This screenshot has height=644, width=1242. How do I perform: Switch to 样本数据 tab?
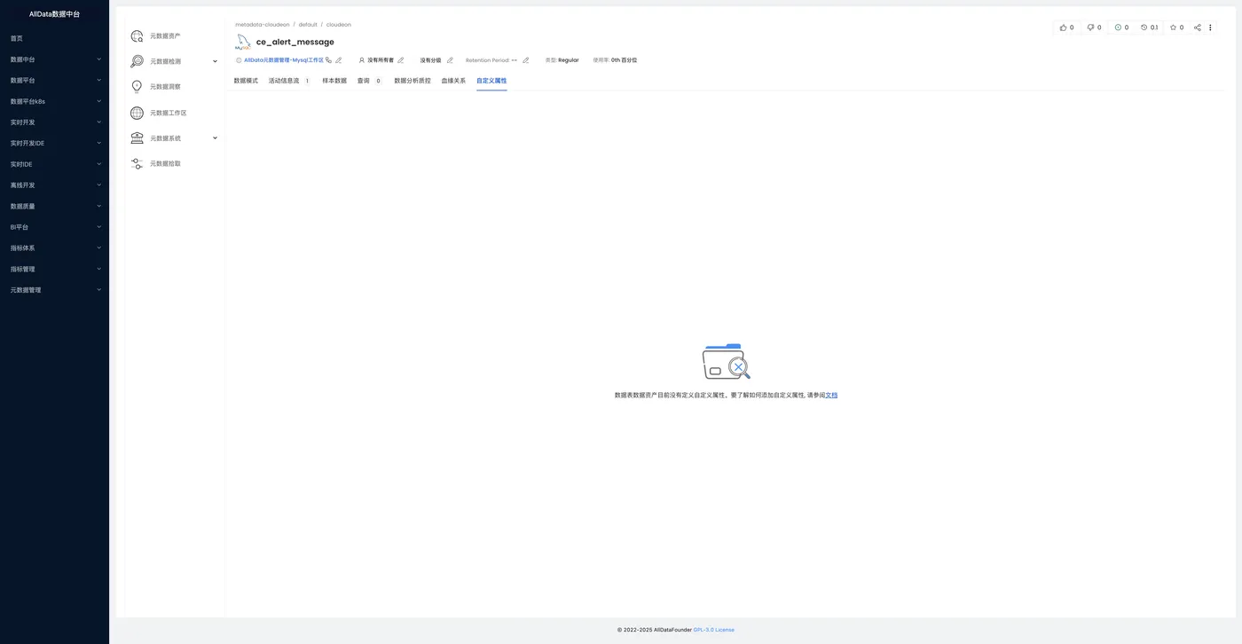[x=334, y=81]
